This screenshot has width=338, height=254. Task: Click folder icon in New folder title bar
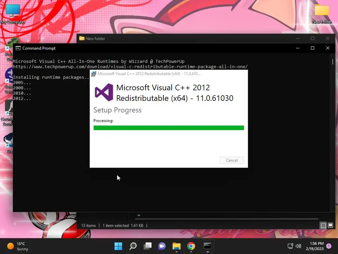(x=82, y=38)
